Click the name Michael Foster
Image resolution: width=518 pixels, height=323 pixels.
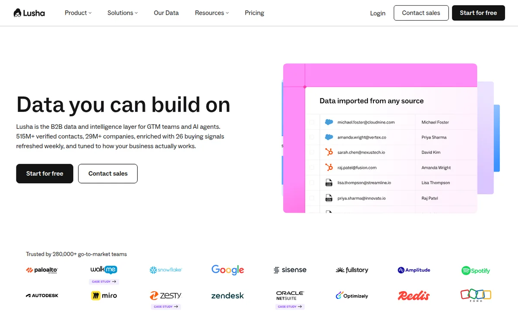point(435,122)
